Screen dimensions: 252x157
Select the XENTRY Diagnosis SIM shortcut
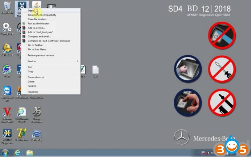[7, 136]
